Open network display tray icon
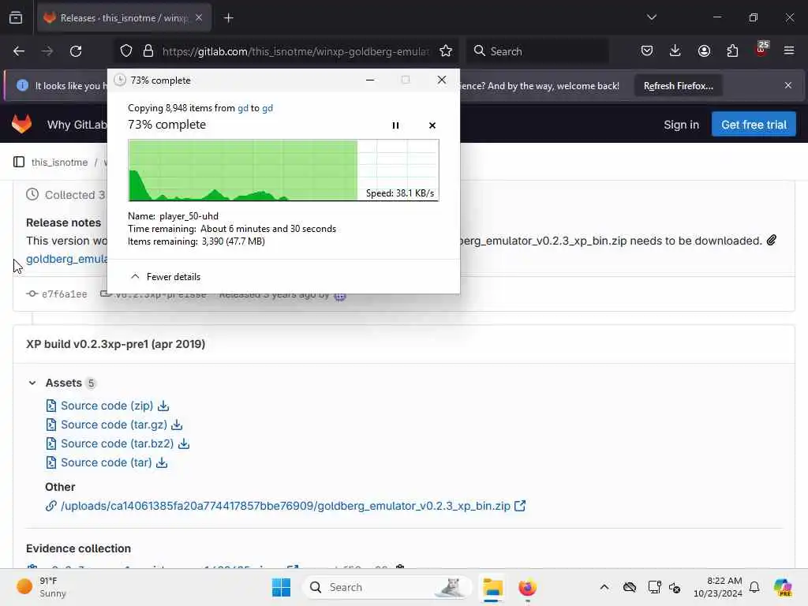 [x=654, y=587]
